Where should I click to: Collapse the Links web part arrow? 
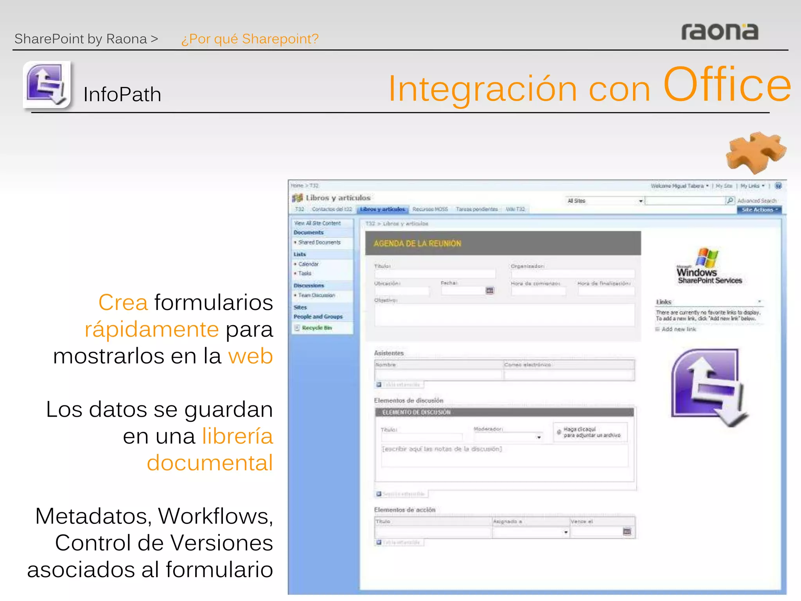coord(759,302)
